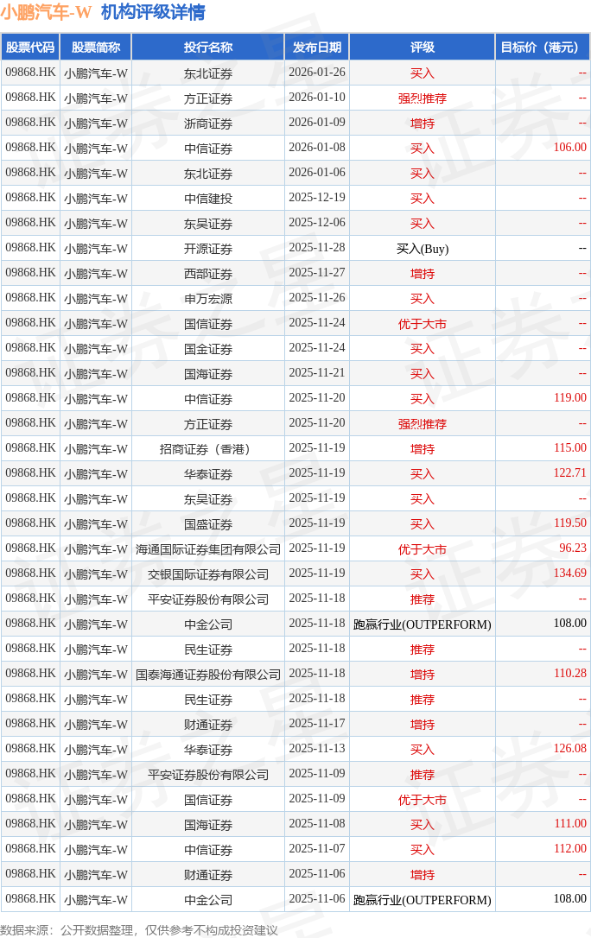Click target price 111.00

(x=570, y=824)
